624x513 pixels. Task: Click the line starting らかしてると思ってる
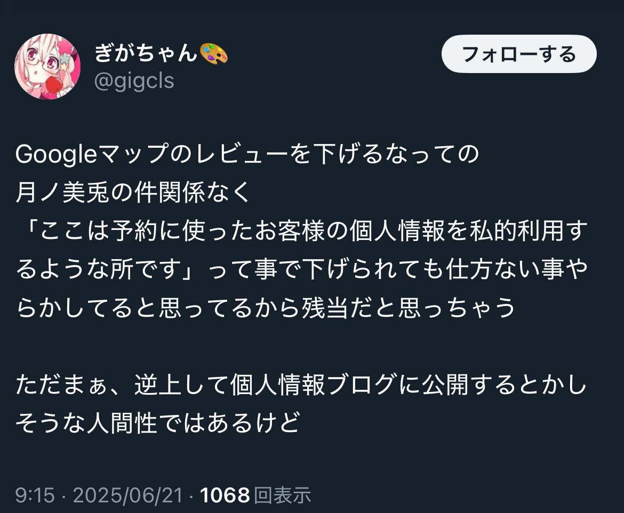click(x=266, y=308)
